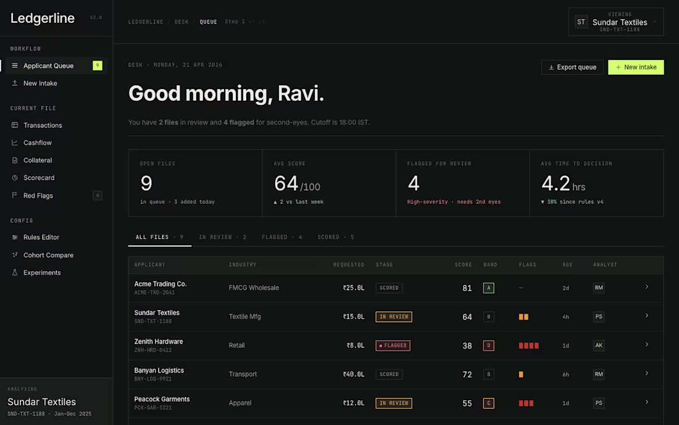Image resolution: width=679 pixels, height=425 pixels.
Task: Expand the Banyan Logistics row chevron
Action: coord(646,374)
